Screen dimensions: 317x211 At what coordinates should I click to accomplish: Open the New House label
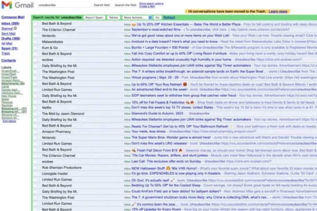click(9, 96)
